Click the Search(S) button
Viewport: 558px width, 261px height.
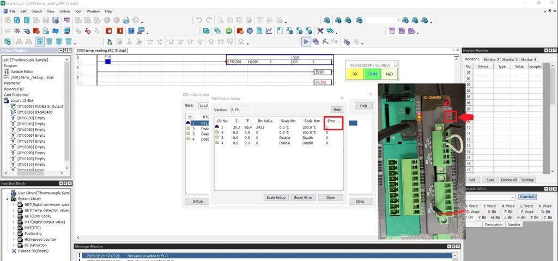pos(527,197)
